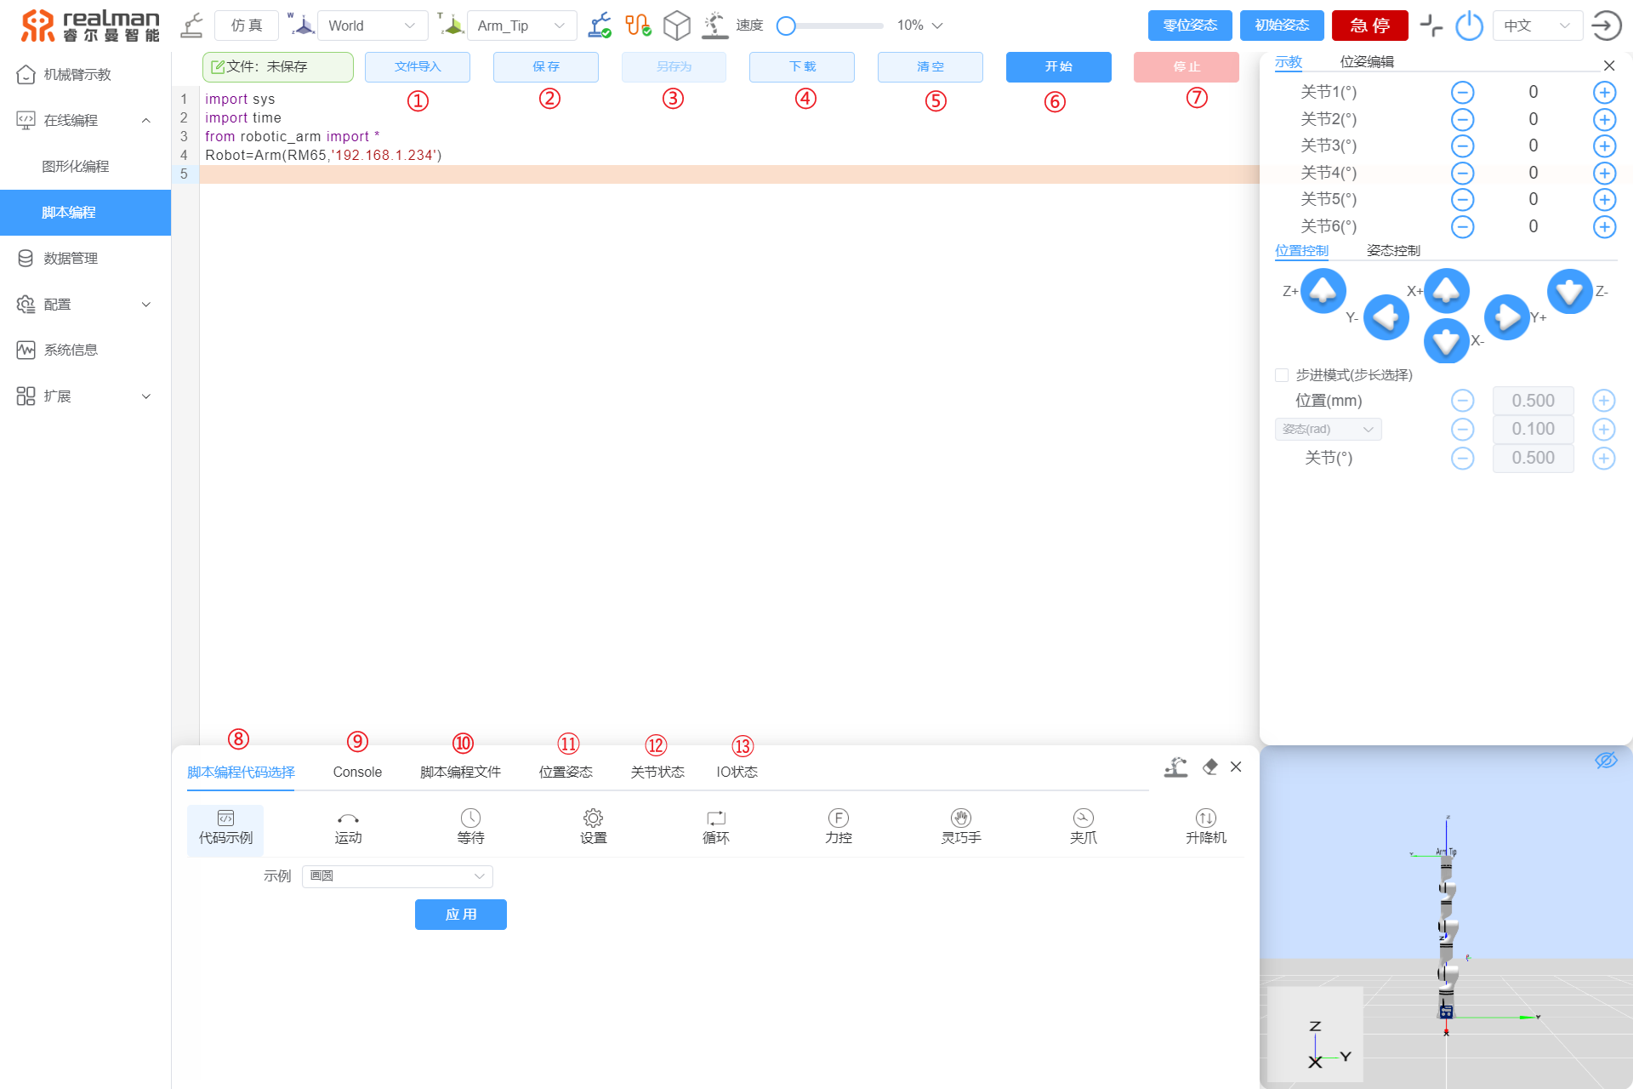This screenshot has width=1633, height=1089.
Task: Toggle step mode 步进模式 checkbox
Action: [1282, 374]
